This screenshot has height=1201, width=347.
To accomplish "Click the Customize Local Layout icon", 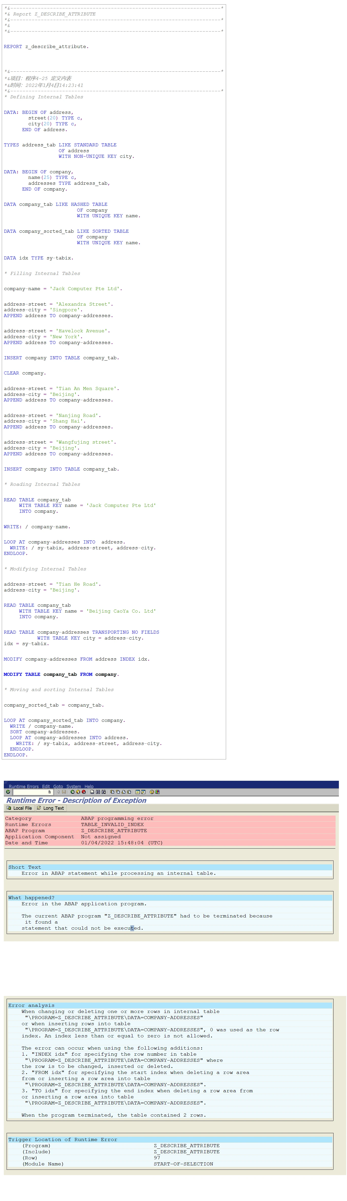I will (157, 792).
